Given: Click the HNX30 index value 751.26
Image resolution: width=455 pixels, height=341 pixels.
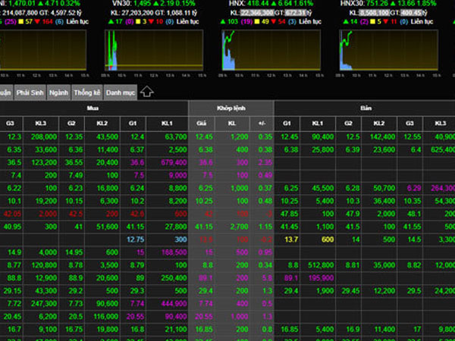Looking at the screenshot, I should 378,4.
